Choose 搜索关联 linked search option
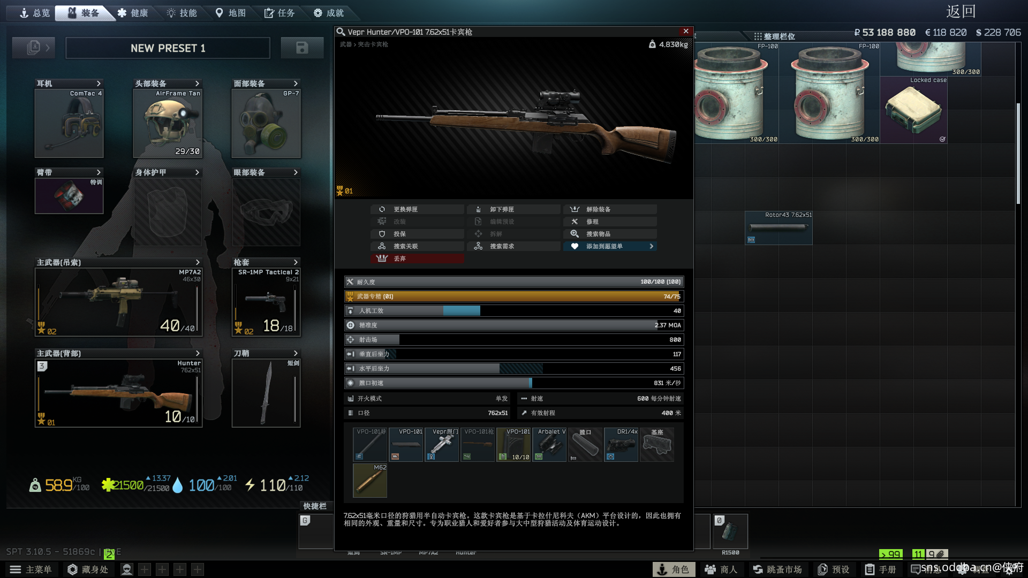The image size is (1028, 578). coord(417,246)
